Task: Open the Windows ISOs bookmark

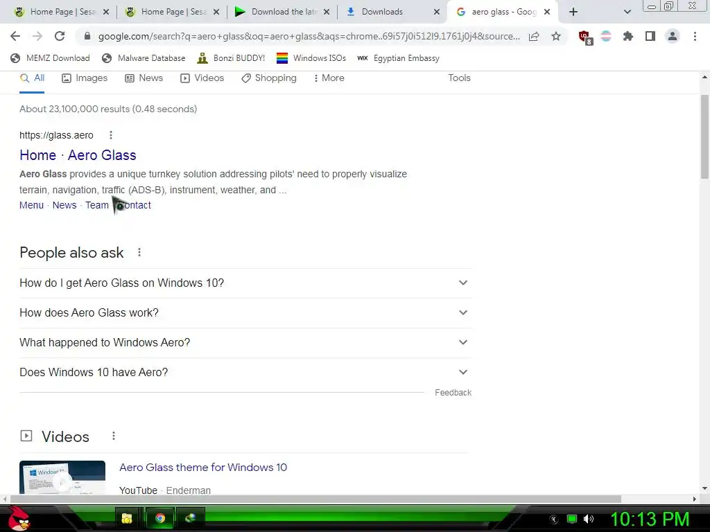Action: click(311, 58)
